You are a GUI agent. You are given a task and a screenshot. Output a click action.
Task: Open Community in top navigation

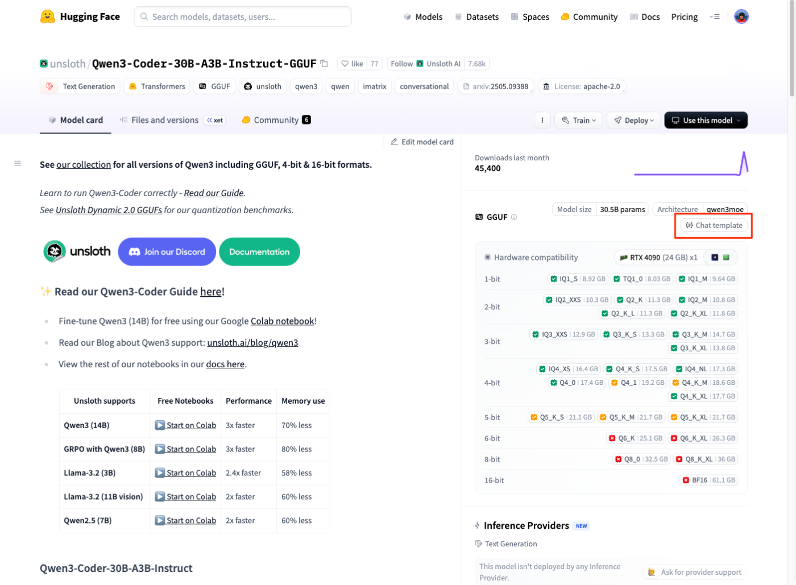pyautogui.click(x=589, y=16)
